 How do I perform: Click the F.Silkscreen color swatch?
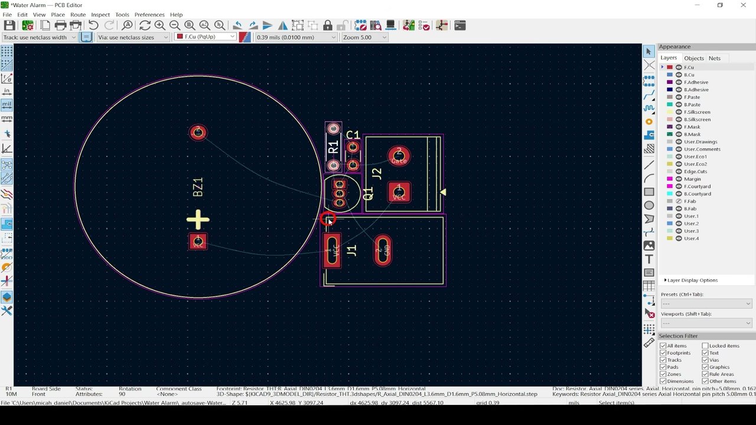coord(670,112)
